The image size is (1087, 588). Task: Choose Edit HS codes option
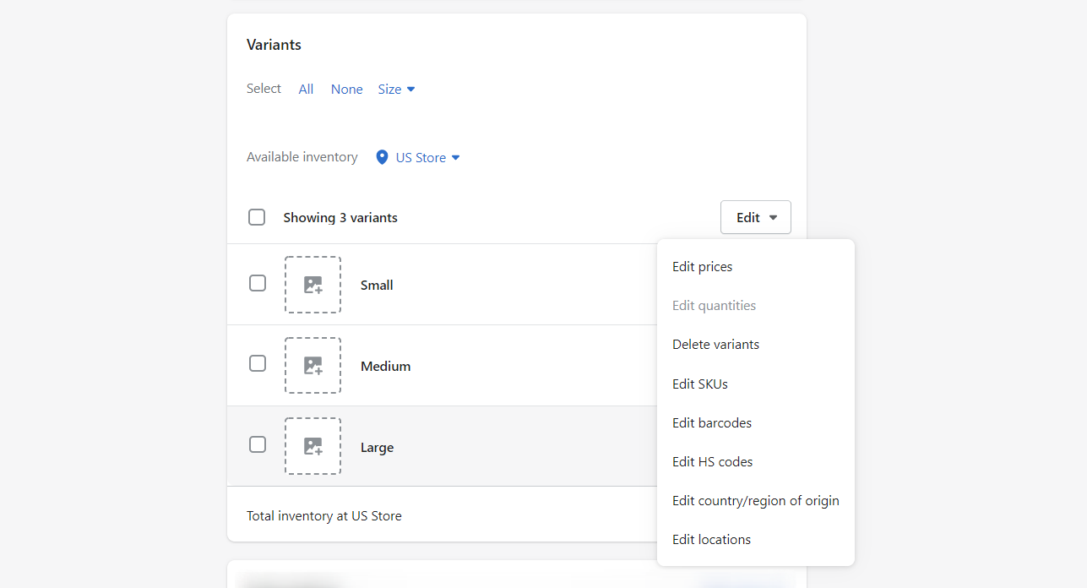pyautogui.click(x=712, y=461)
